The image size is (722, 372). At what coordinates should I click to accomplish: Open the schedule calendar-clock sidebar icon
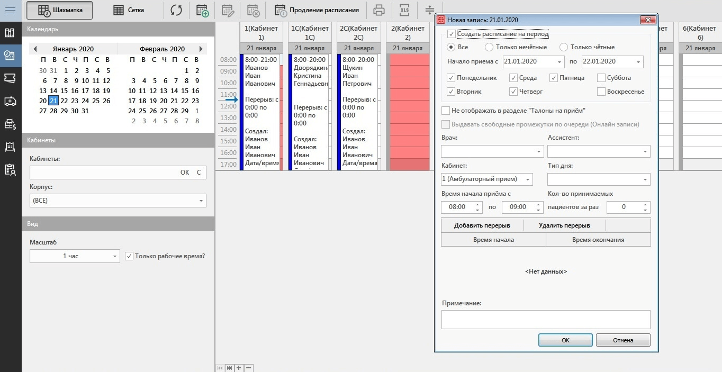10,56
